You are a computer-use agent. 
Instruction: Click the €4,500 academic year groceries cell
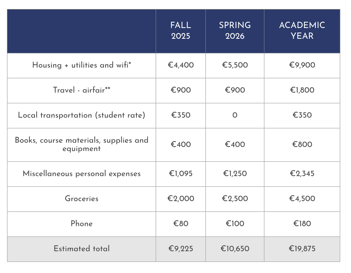tap(302, 199)
